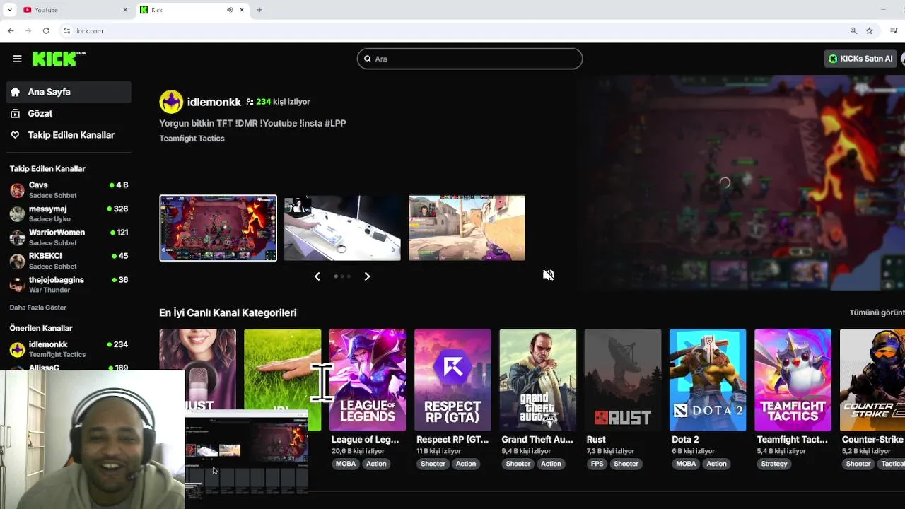Open Cavs channel in sidebar

click(69, 190)
